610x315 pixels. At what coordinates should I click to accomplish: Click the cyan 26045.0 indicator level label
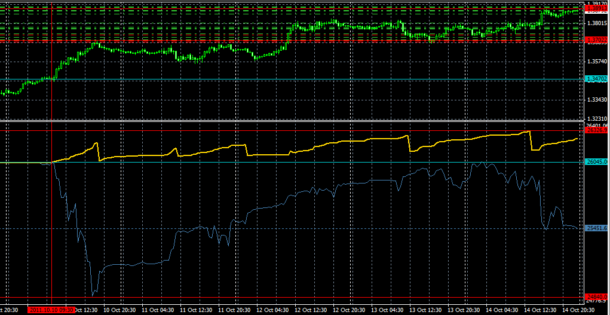[597, 161]
